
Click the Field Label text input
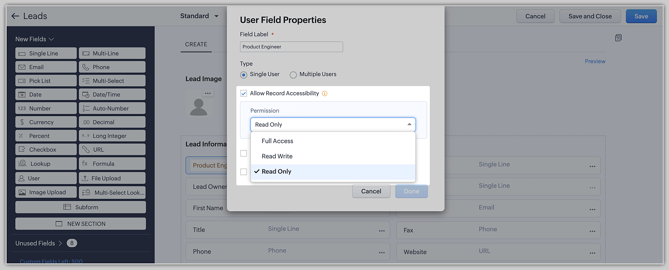point(291,47)
